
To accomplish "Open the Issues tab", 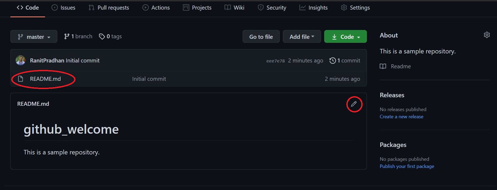I will [x=63, y=8].
